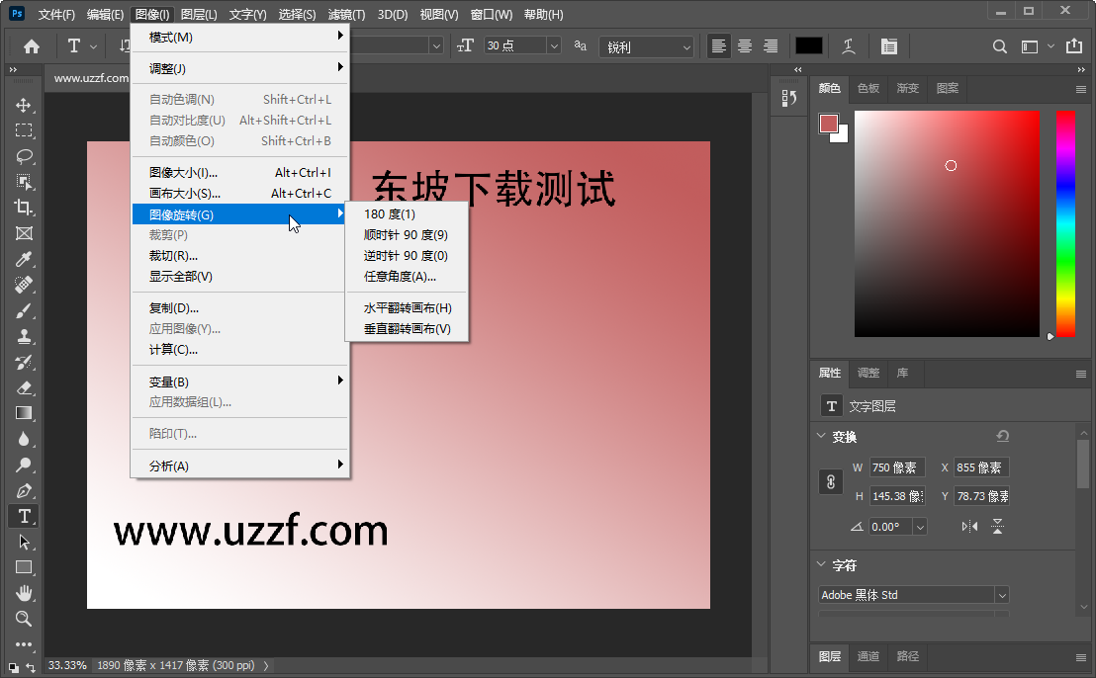Reset default foreground and background colors
Viewport: 1096px width, 678px height.
pyautogui.click(x=14, y=667)
